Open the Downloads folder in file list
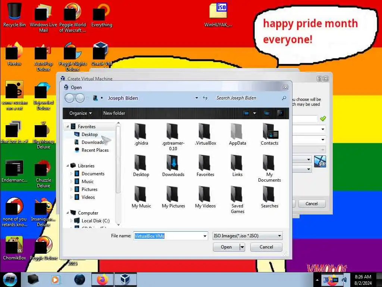 [173, 166]
